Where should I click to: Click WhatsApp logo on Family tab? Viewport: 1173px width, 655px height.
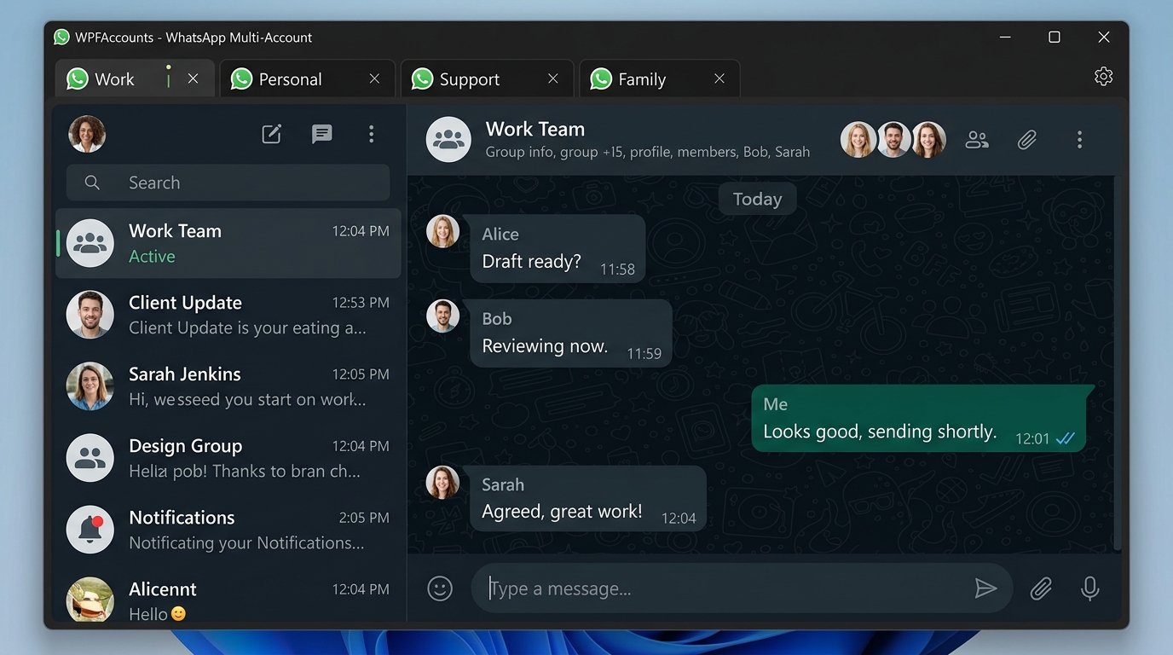tap(601, 78)
